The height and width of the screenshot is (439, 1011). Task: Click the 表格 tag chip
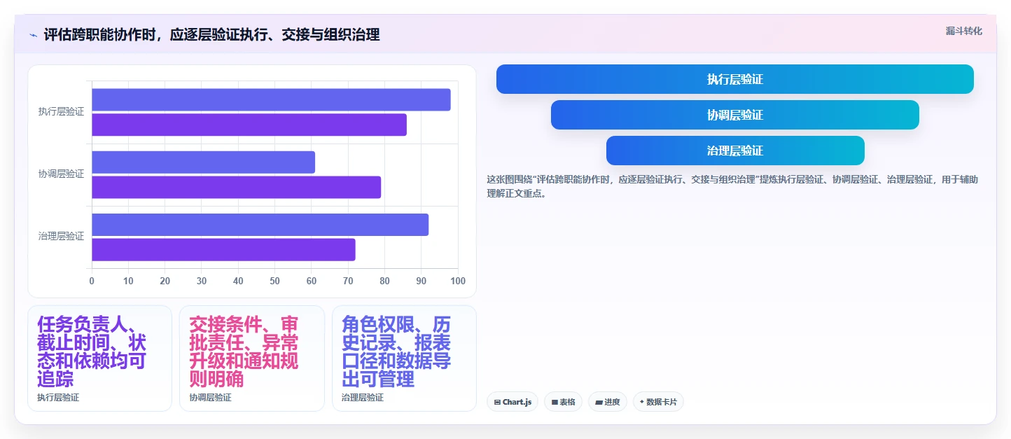(563, 402)
